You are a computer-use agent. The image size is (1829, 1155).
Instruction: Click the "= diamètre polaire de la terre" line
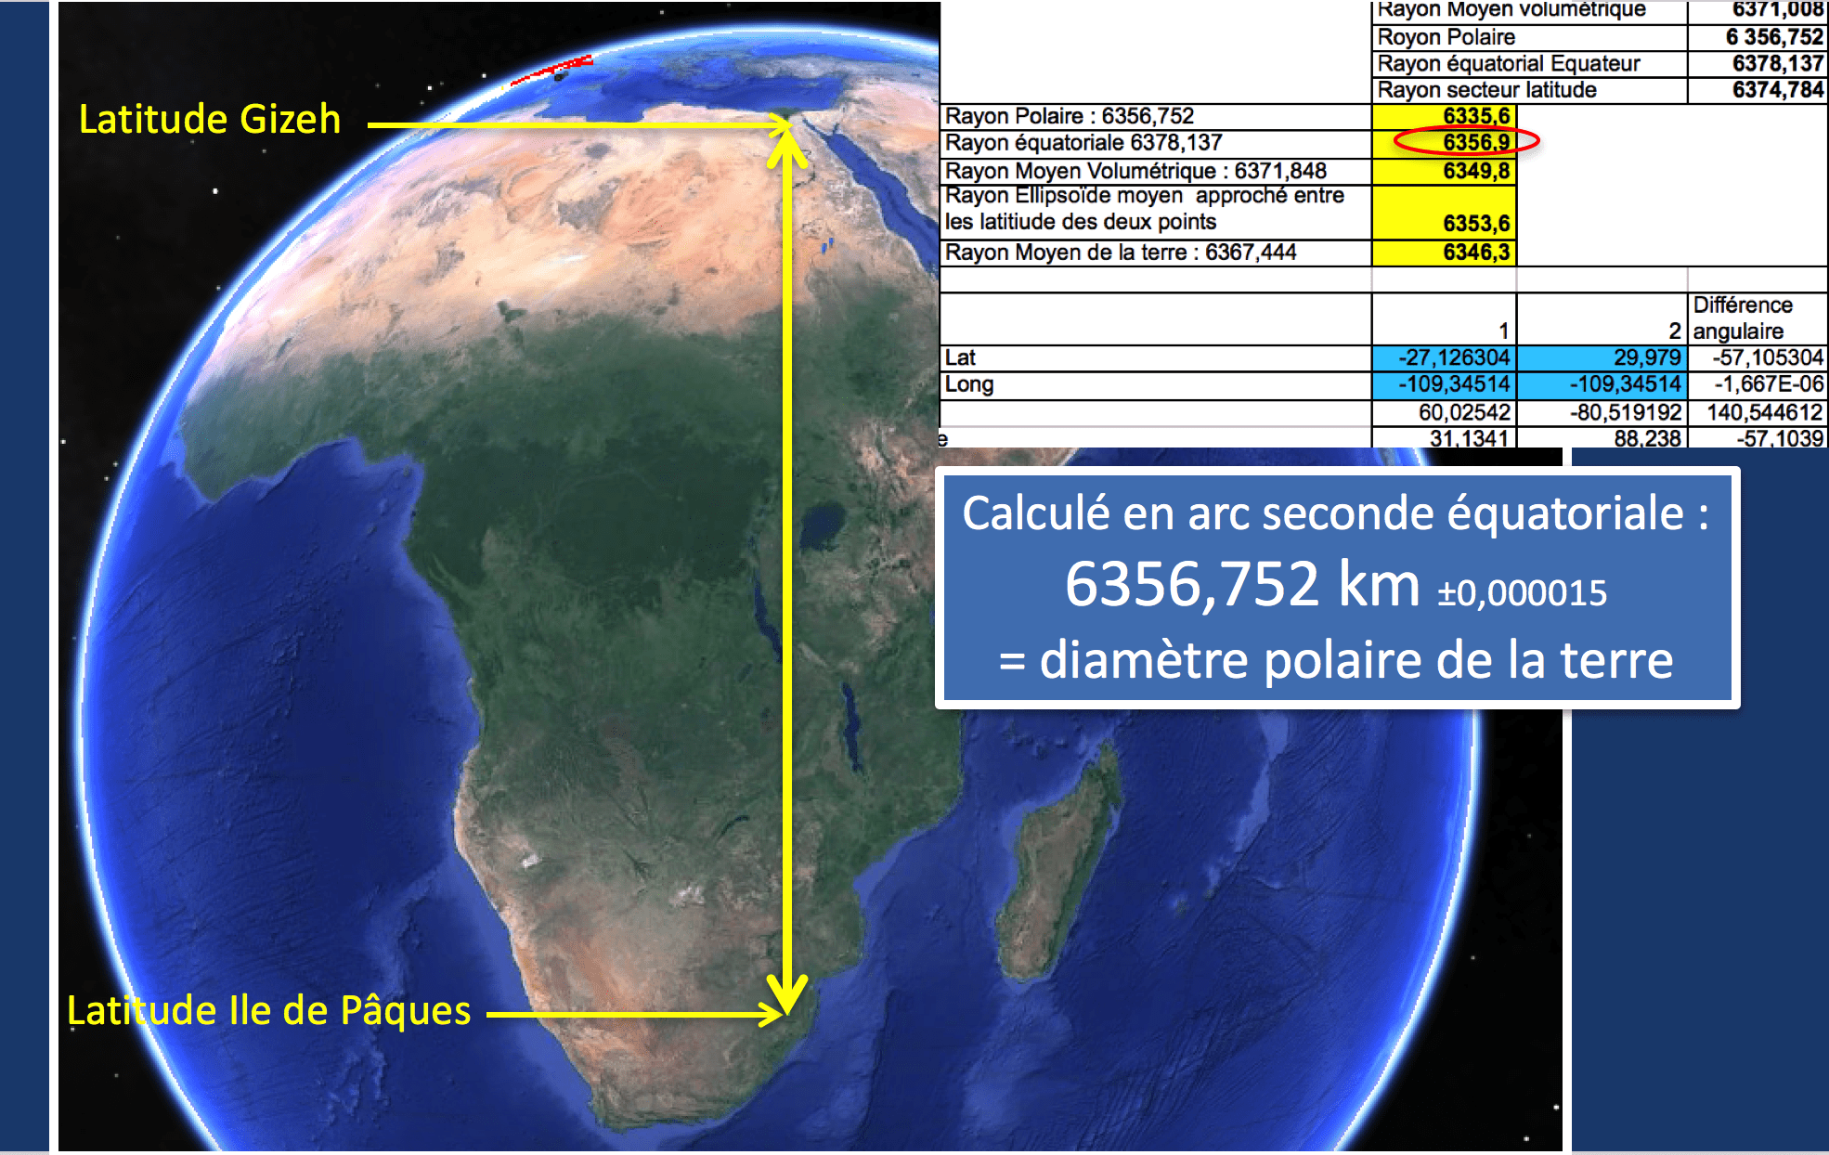point(1336,660)
